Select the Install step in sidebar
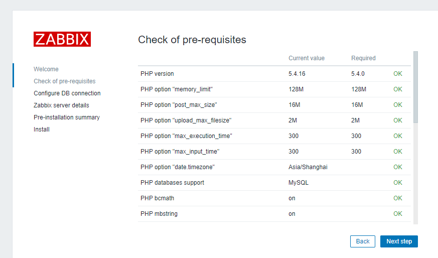 42,130
